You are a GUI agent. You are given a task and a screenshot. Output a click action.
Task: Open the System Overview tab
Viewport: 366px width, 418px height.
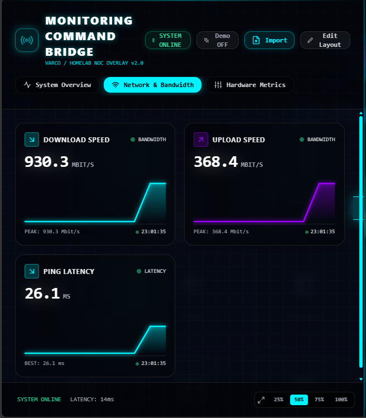[x=57, y=85]
